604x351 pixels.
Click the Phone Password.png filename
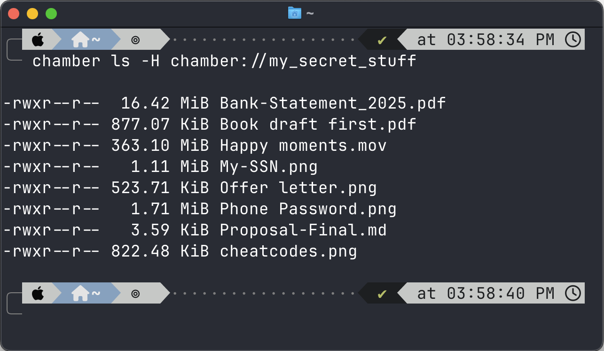(x=308, y=209)
